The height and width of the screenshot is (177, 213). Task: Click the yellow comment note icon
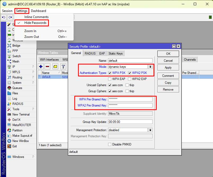pos(55,66)
